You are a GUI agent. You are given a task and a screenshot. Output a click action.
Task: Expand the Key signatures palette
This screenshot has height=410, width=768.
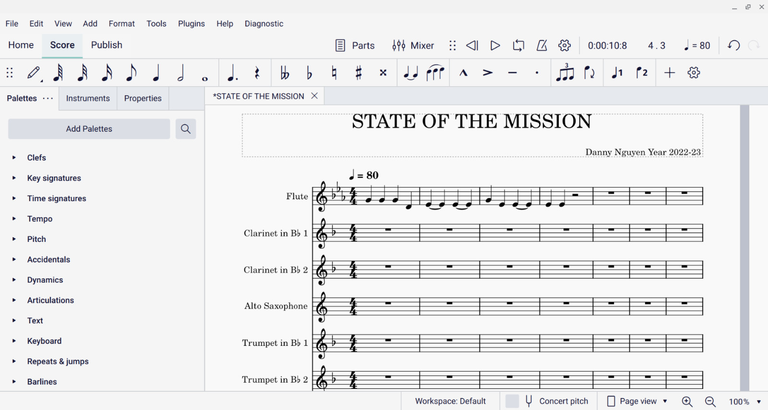(x=54, y=178)
